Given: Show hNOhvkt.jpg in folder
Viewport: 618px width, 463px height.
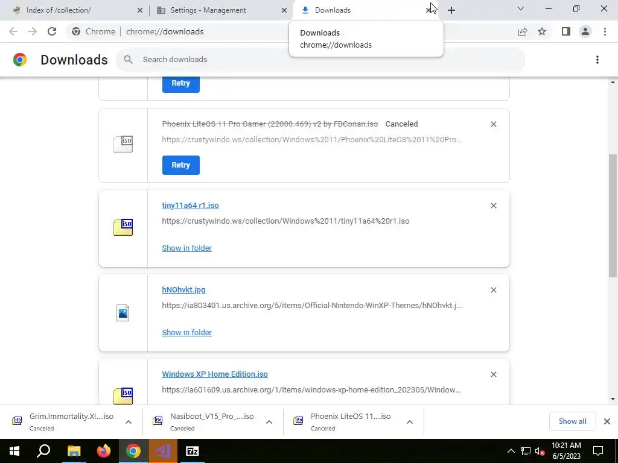Looking at the screenshot, I should 187,333.
